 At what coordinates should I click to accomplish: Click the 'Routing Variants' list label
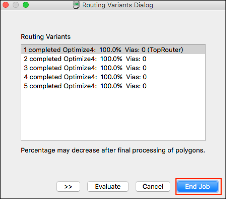46,37
